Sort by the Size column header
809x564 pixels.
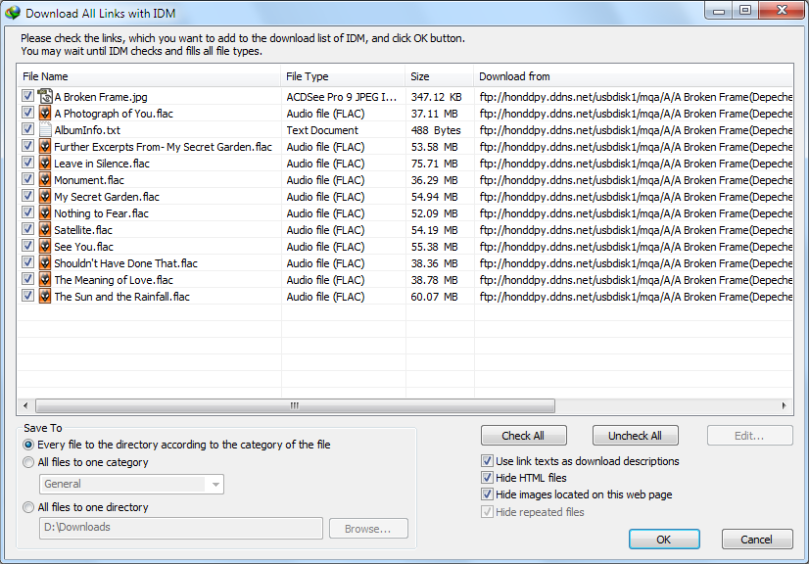tap(439, 76)
